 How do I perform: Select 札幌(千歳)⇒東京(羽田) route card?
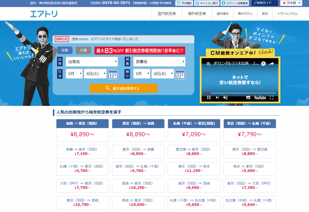[194, 130]
